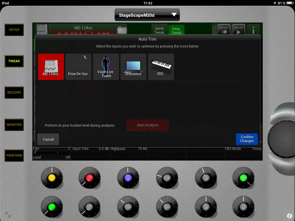The width and height of the screenshot is (295, 221).
Task: Select the SD2 keyboard input icon
Action: click(161, 67)
